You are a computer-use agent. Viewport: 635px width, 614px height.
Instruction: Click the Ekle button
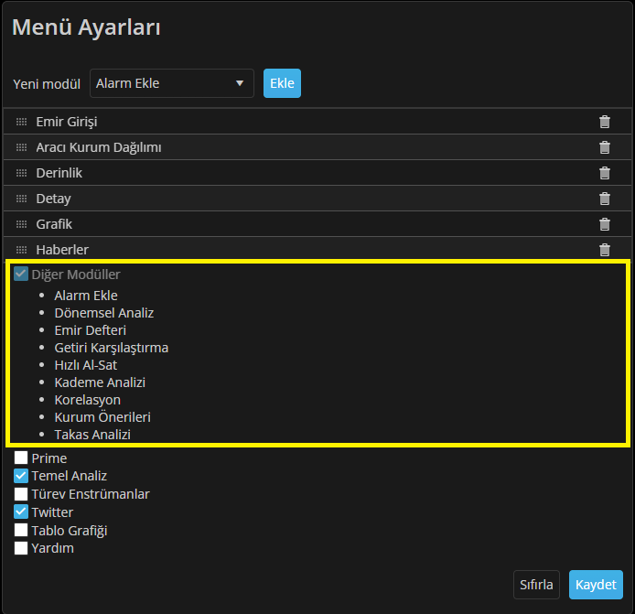point(282,83)
